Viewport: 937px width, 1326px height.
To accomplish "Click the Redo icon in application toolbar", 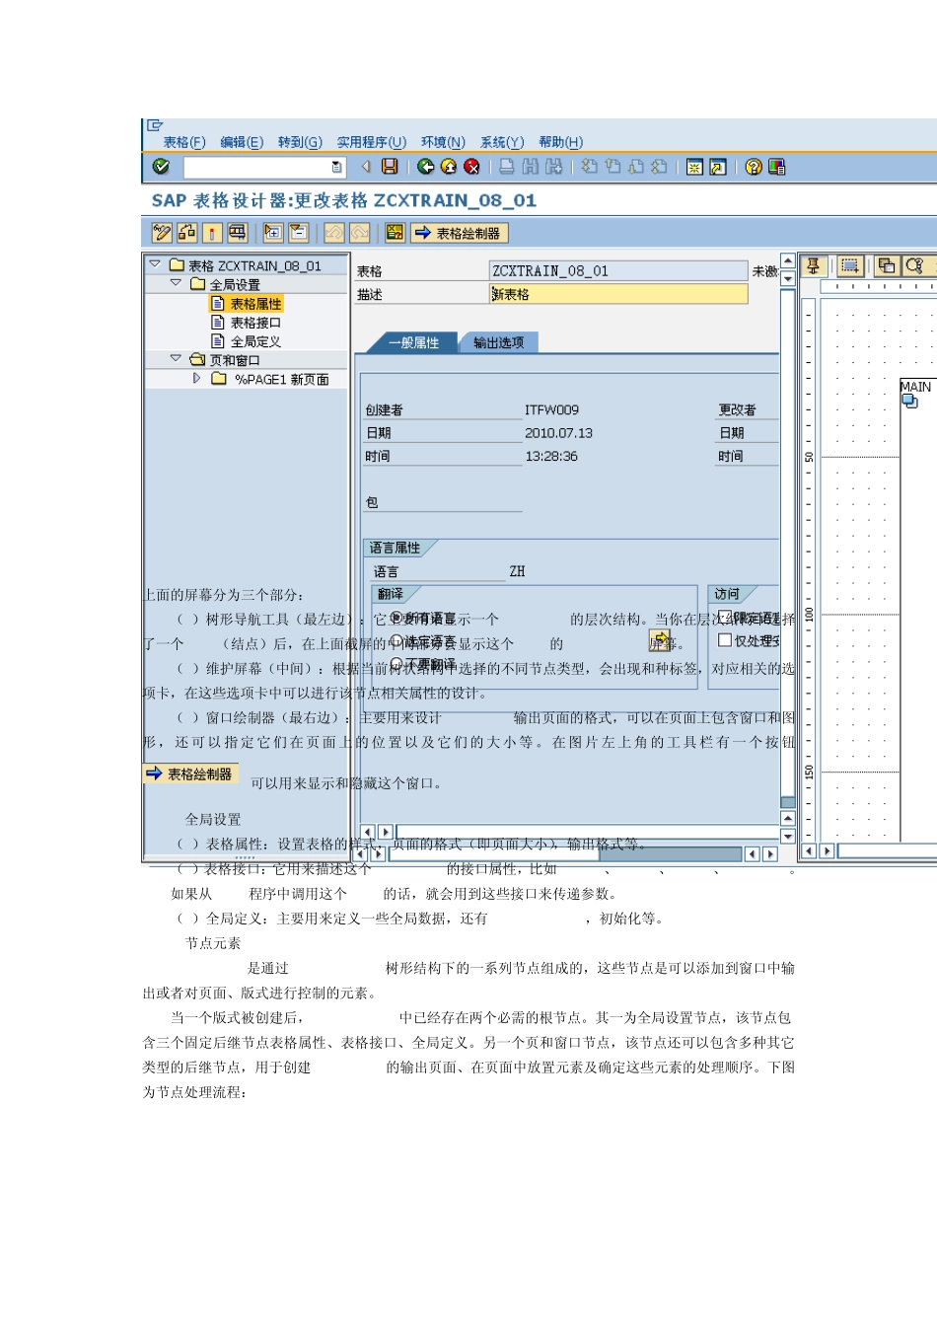I will [360, 233].
